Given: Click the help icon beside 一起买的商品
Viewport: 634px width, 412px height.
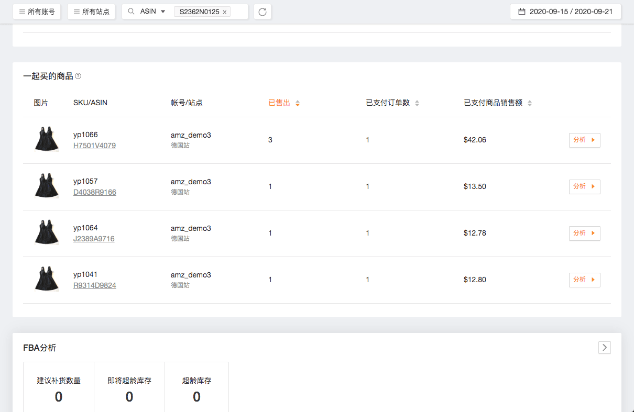Looking at the screenshot, I should click(78, 76).
